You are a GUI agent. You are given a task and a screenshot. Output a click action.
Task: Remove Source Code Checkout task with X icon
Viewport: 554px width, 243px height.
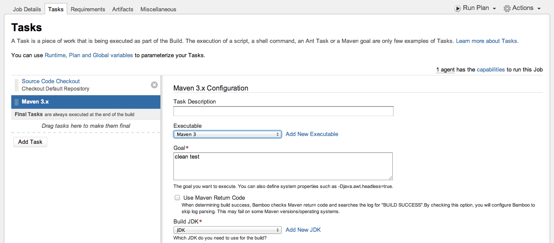pyautogui.click(x=154, y=85)
